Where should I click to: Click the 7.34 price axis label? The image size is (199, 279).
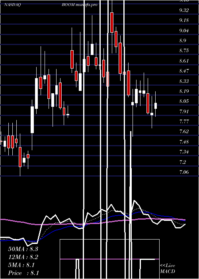coord(184,152)
